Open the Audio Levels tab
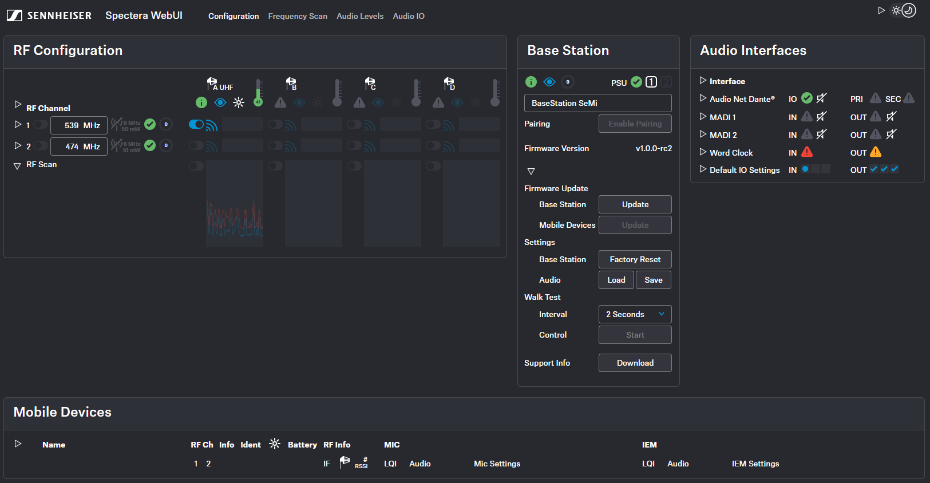 (x=360, y=16)
